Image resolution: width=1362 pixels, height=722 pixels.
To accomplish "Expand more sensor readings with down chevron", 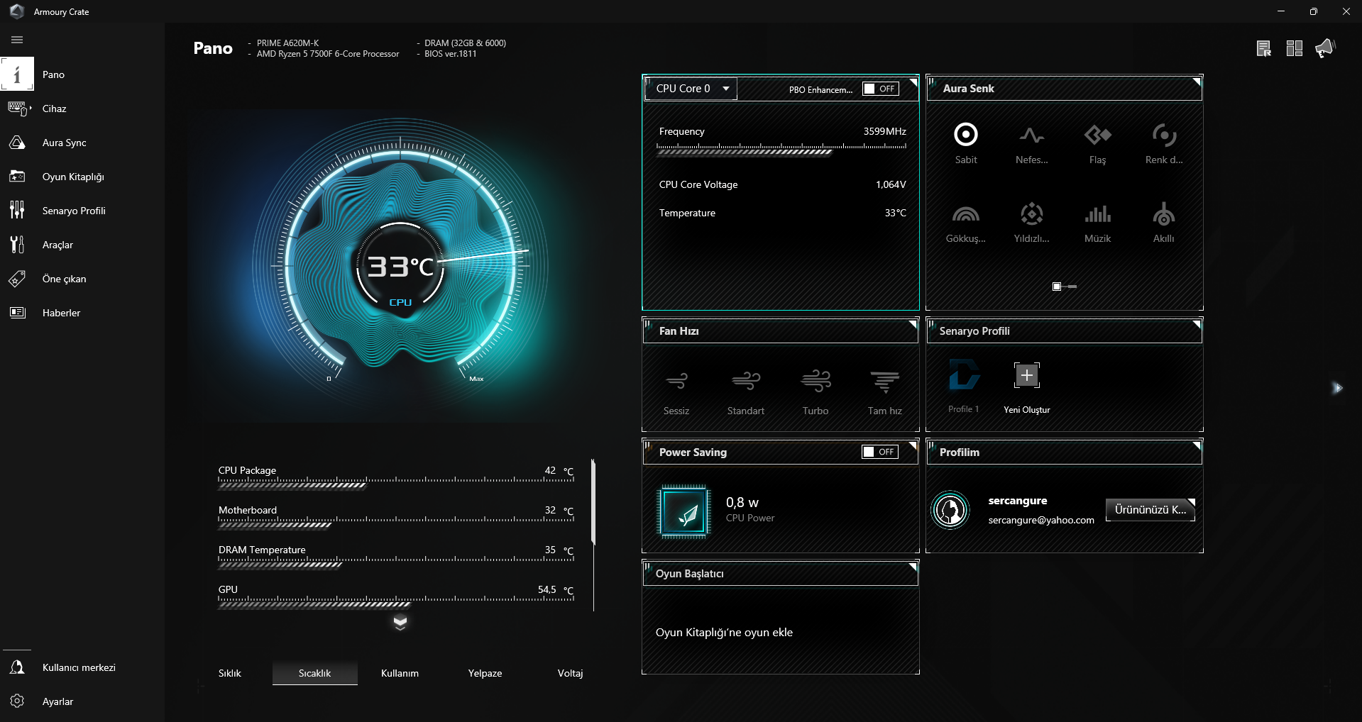I will coord(400,623).
